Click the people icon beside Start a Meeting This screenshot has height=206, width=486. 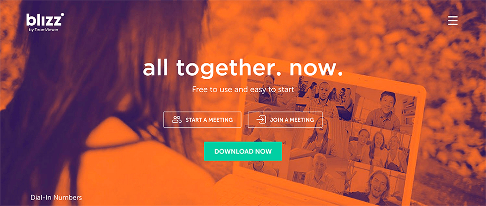[177, 120]
